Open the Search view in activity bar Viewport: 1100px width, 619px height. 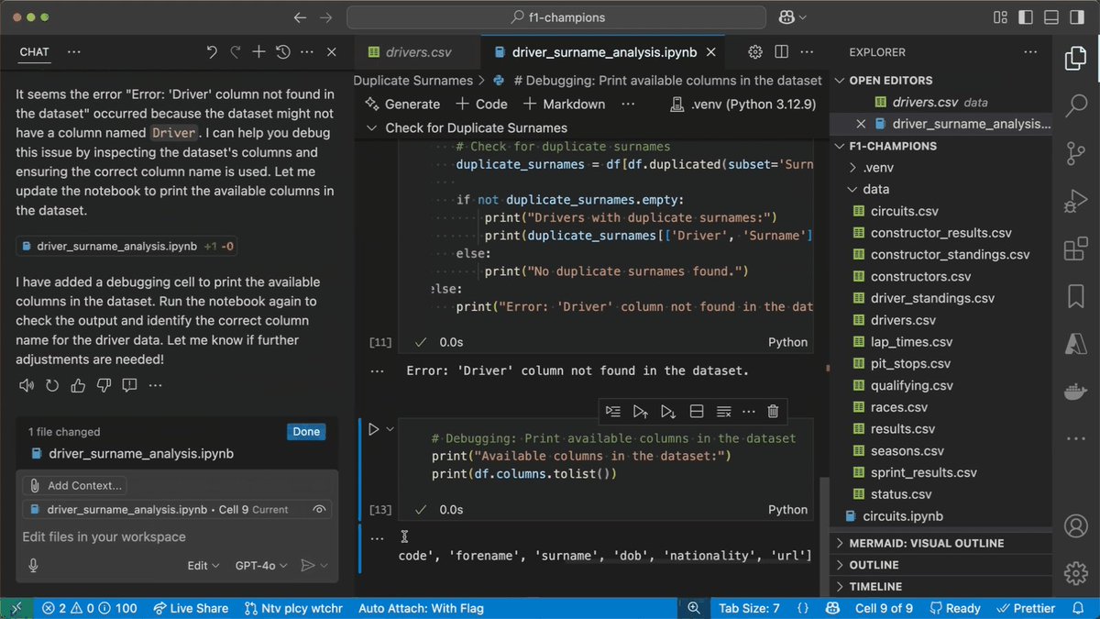click(x=1075, y=105)
